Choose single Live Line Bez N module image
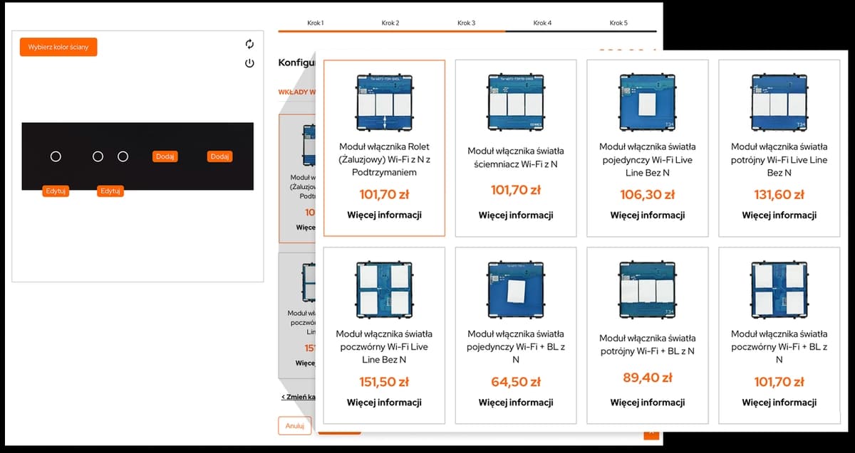Image resolution: width=855 pixels, height=453 pixels. 647,102
